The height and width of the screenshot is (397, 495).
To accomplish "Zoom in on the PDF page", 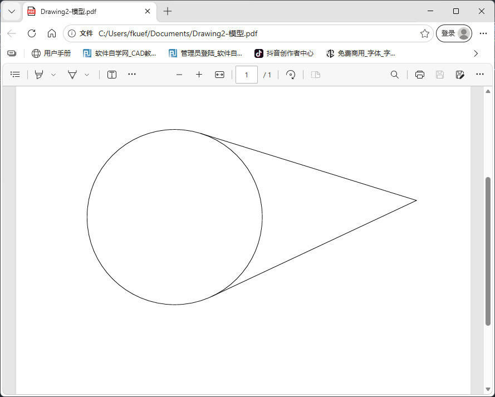I will click(199, 74).
